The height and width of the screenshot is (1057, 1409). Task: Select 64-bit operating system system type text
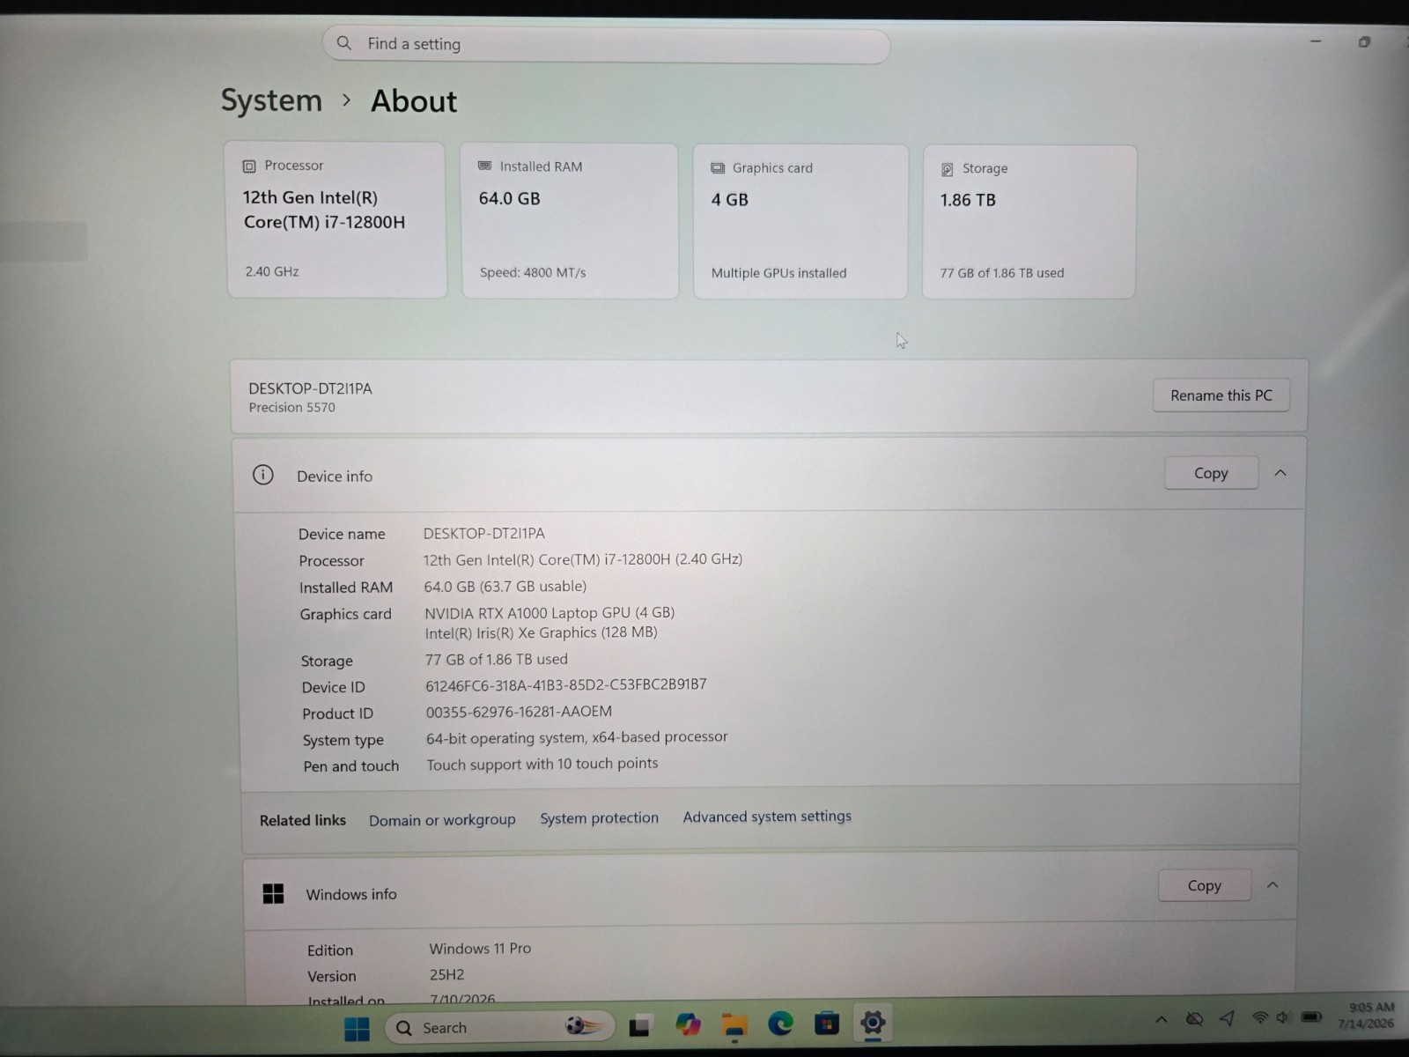(x=577, y=737)
